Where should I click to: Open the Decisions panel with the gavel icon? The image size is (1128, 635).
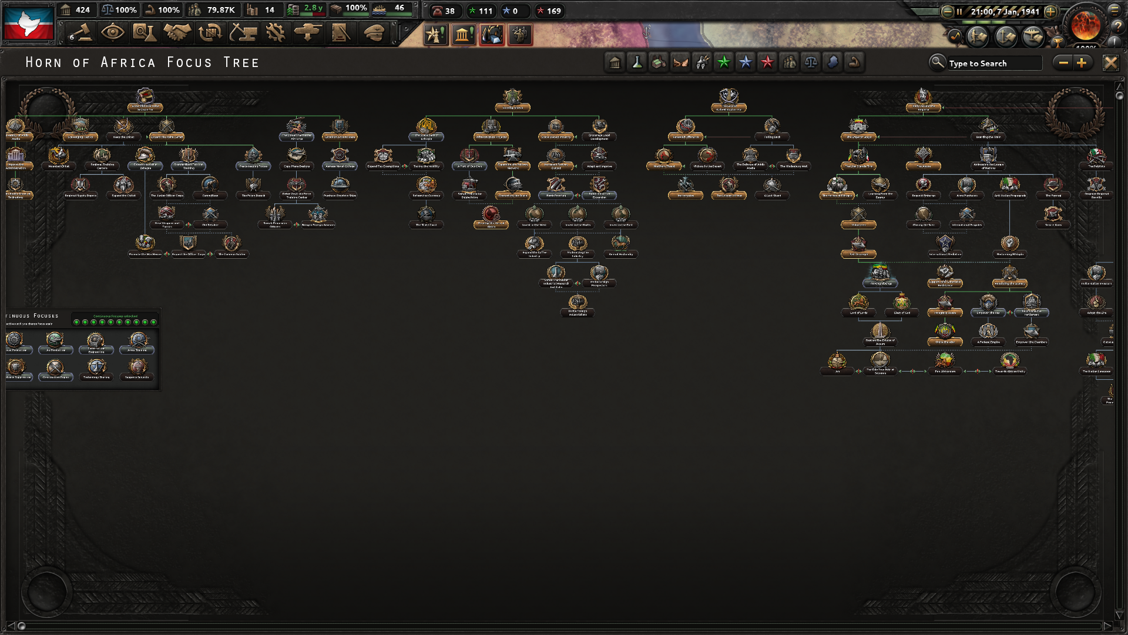80,34
